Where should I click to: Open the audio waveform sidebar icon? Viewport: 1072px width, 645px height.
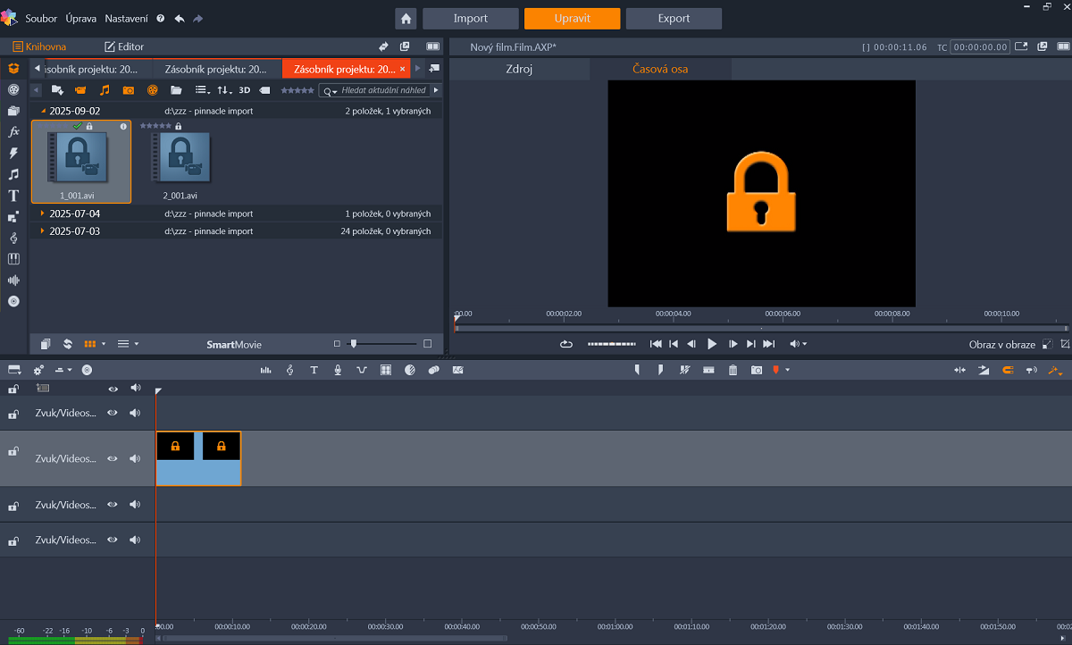coord(13,280)
